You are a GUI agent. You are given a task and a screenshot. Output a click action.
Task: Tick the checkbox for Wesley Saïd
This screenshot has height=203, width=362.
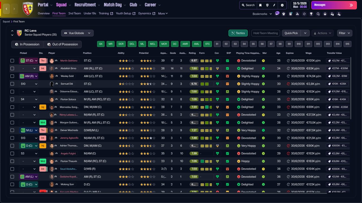point(12,76)
